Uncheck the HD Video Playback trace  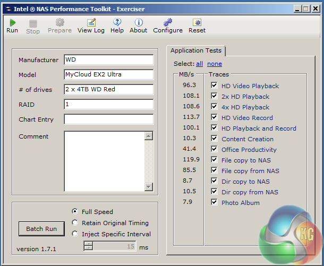[214, 86]
